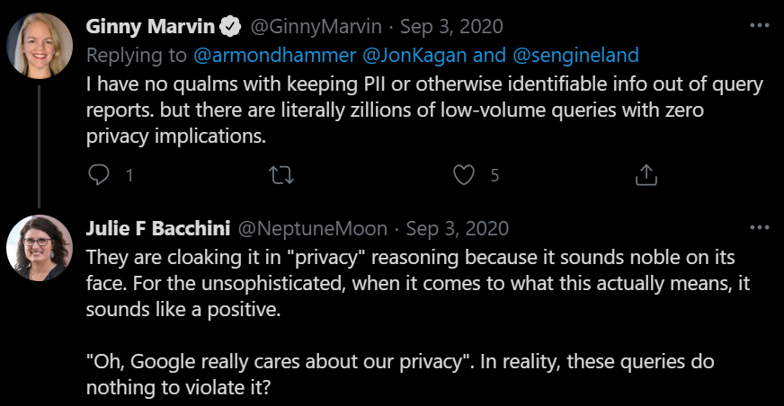Open more options on Ginny Marvin's tweet

[x=760, y=25]
